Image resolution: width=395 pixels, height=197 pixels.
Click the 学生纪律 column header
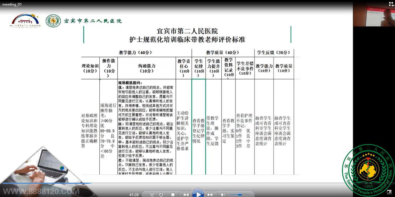pos(199,68)
